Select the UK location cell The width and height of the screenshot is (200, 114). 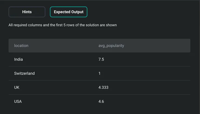[x=17, y=88]
